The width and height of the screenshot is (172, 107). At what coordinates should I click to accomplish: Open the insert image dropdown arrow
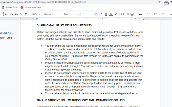click(135, 14)
